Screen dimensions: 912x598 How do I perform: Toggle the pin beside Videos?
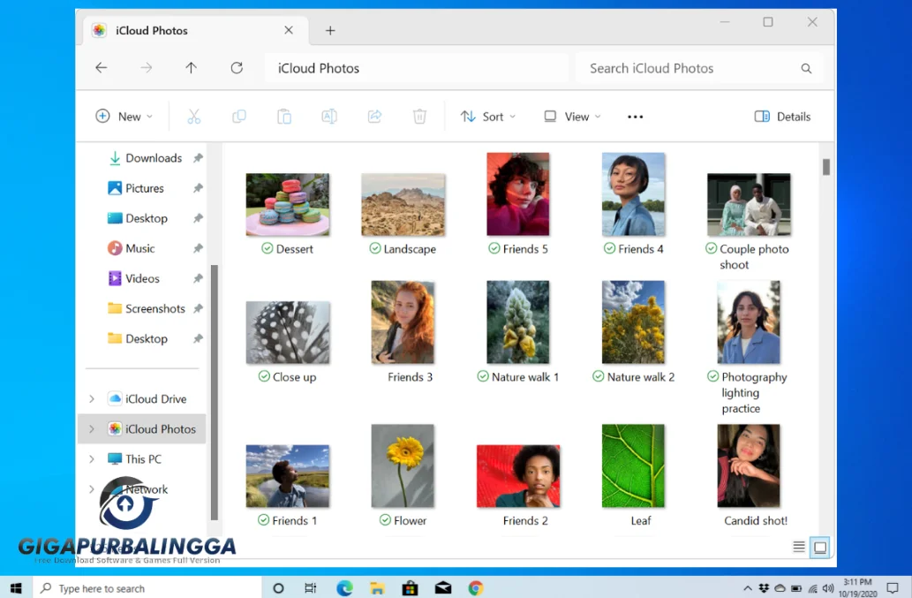(x=198, y=278)
